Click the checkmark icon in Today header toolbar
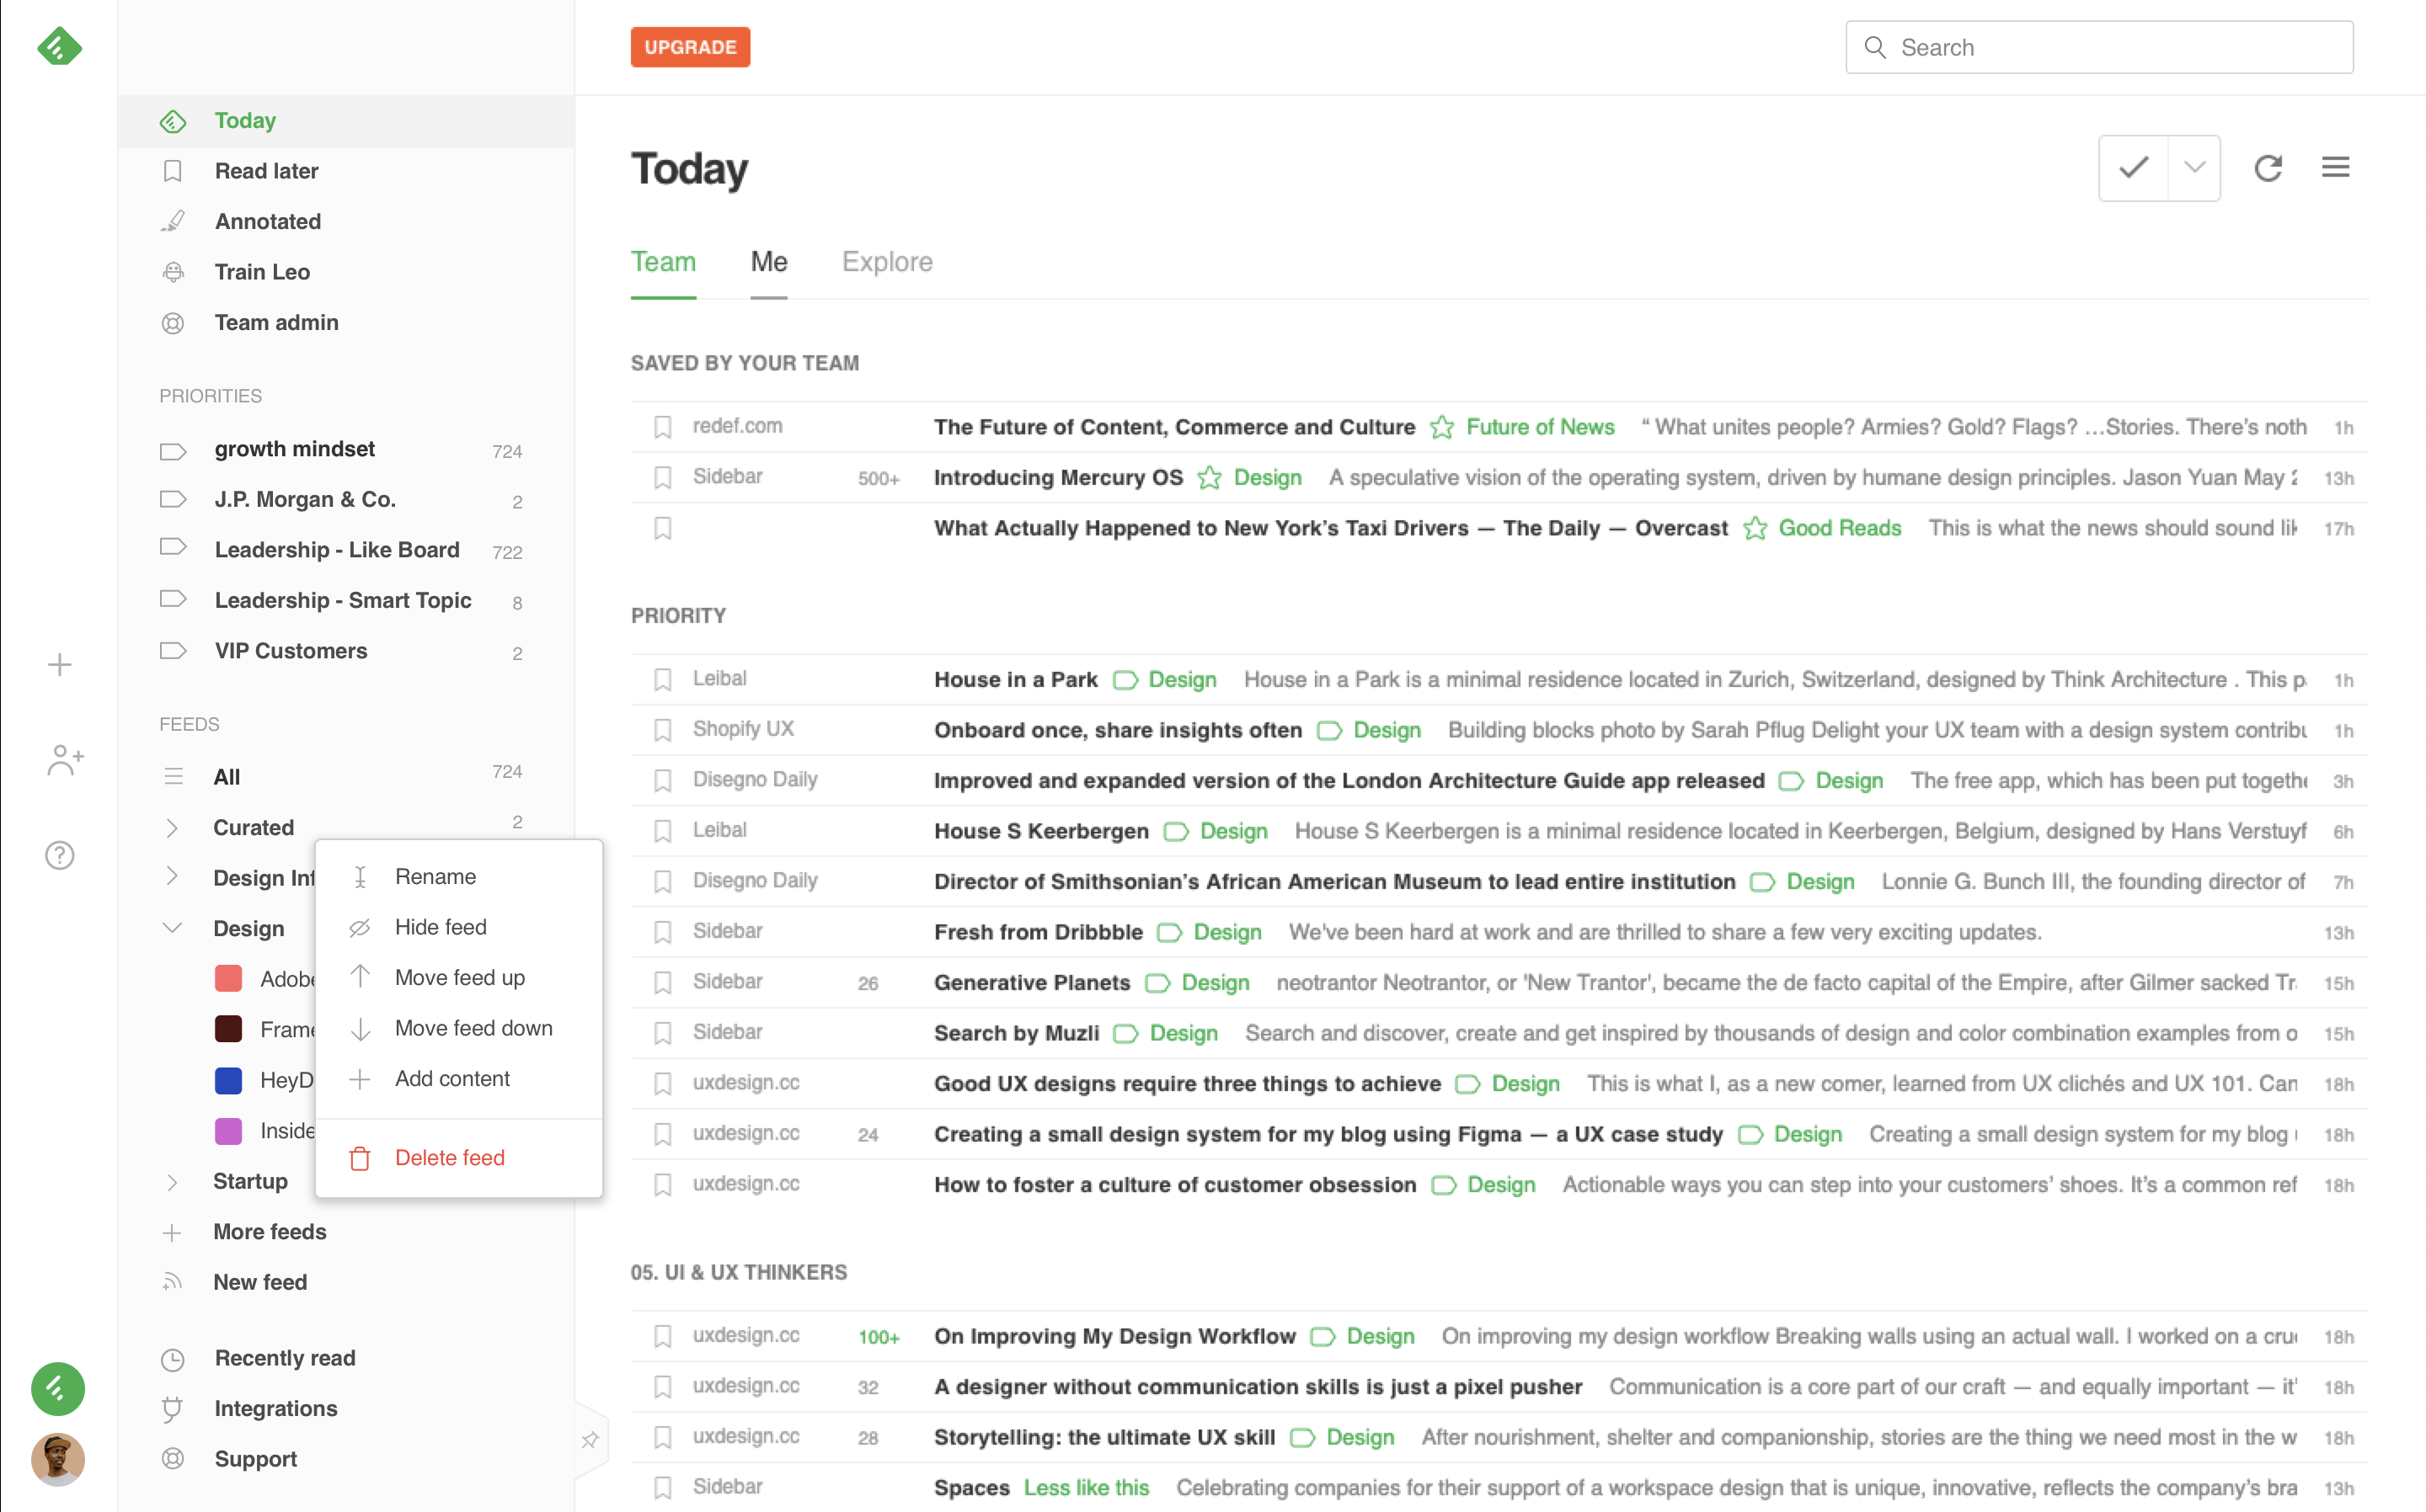This screenshot has height=1512, width=2426. [2133, 168]
